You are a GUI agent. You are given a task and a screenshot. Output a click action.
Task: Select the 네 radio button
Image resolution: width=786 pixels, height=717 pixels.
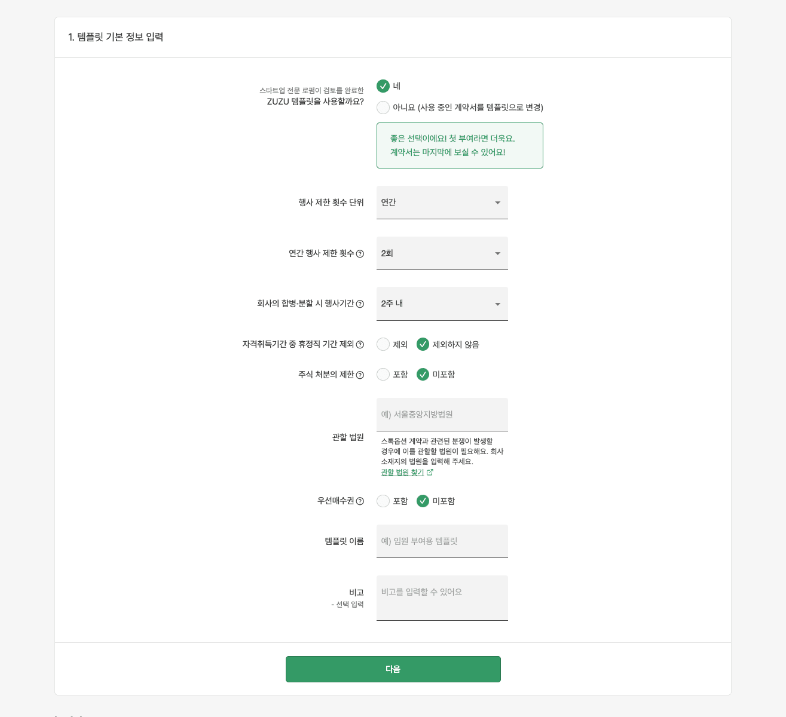coord(383,86)
